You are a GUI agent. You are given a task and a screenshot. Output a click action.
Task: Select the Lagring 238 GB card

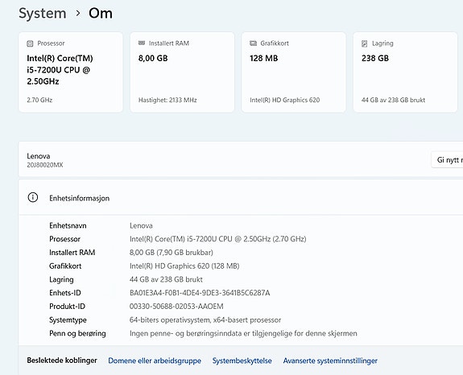point(405,72)
